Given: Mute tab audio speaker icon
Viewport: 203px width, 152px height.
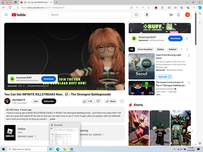Looking at the screenshot, I should 25,2.
